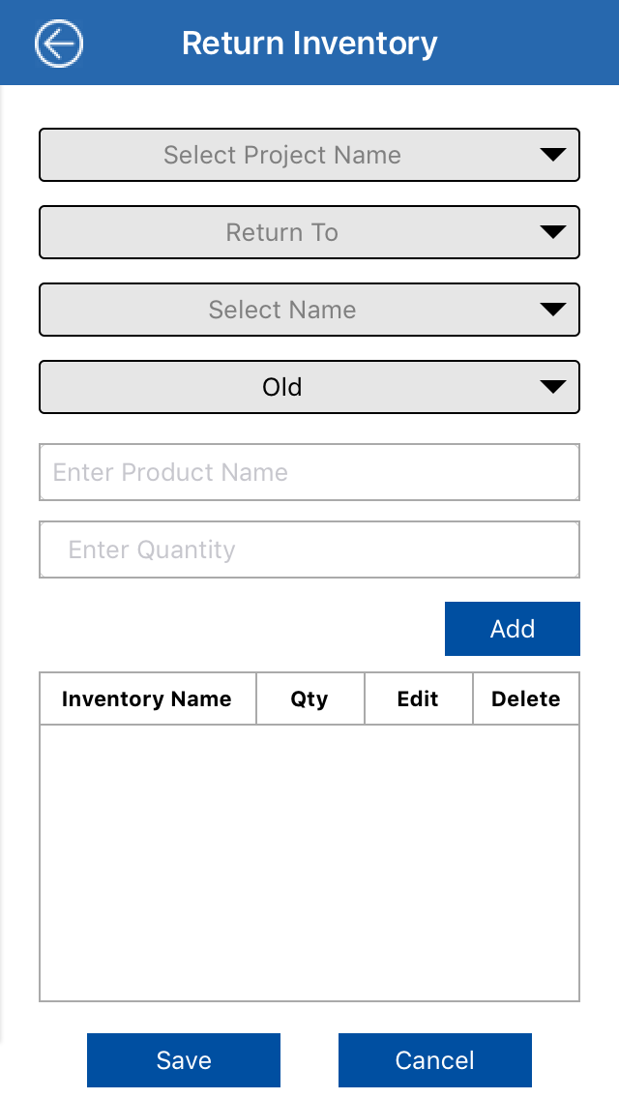The width and height of the screenshot is (619, 1099).
Task: Open the Select Name dropdown
Action: 282,310
